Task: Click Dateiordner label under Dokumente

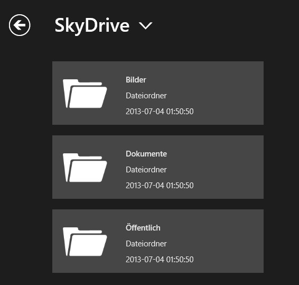Action: click(146, 170)
